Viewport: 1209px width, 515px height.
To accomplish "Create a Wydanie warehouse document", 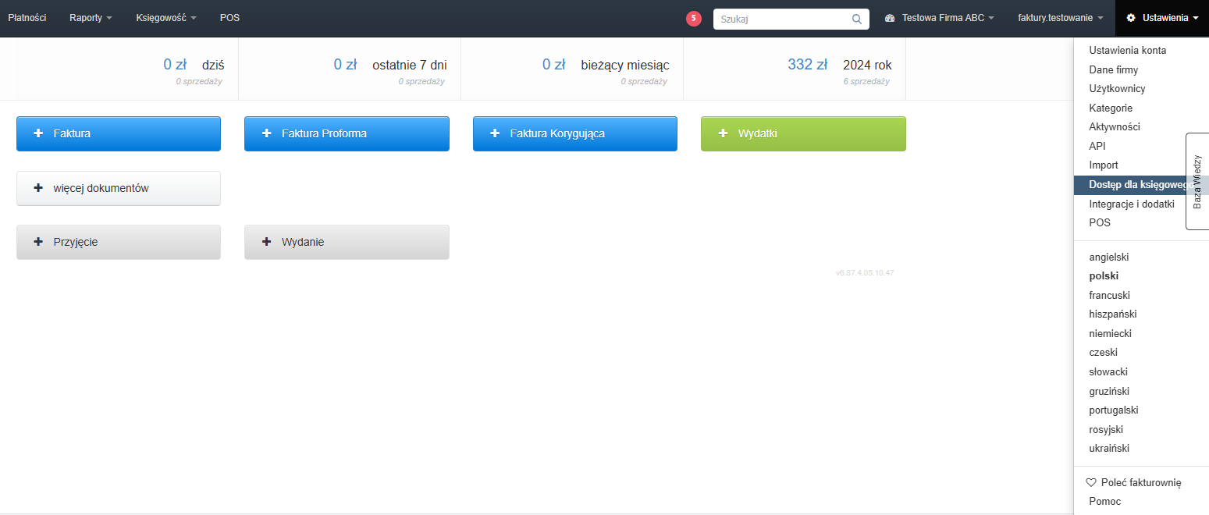I will point(347,242).
